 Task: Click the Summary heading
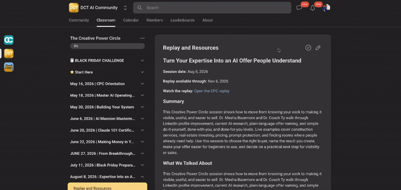click(173, 101)
